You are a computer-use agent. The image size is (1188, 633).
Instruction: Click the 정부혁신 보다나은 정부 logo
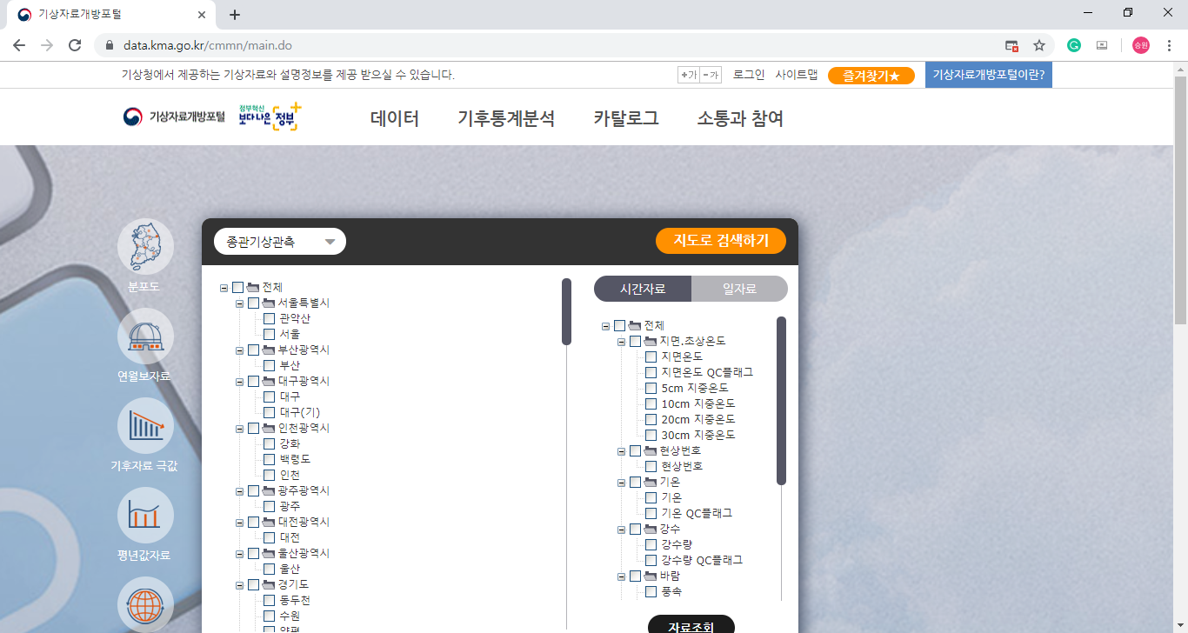pos(270,117)
